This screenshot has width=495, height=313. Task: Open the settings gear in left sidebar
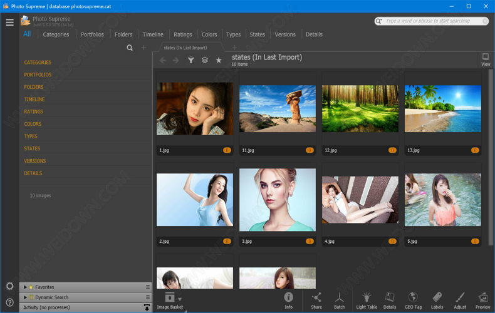coord(10,286)
